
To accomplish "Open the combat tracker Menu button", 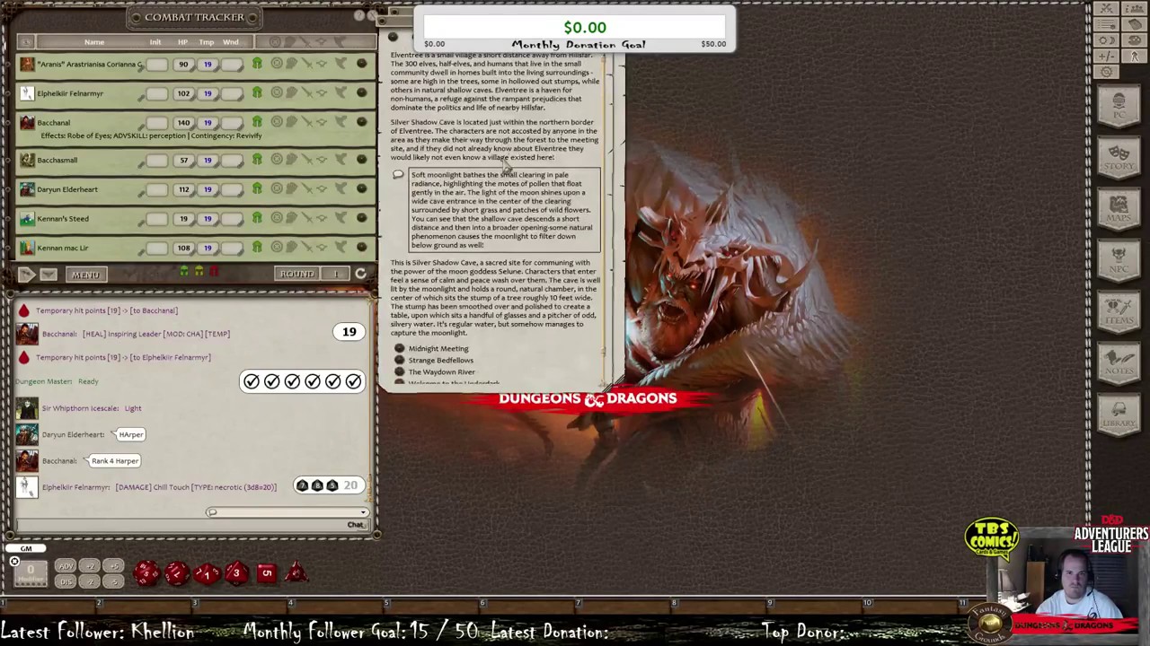I will (x=85, y=275).
